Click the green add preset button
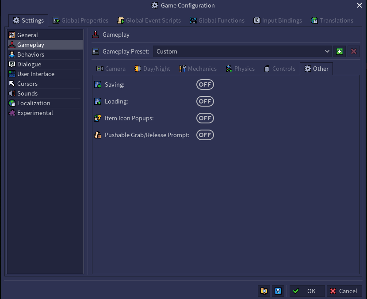 pyautogui.click(x=340, y=51)
